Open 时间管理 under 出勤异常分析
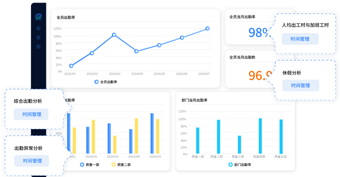This screenshot has width=340, height=177. point(32,161)
